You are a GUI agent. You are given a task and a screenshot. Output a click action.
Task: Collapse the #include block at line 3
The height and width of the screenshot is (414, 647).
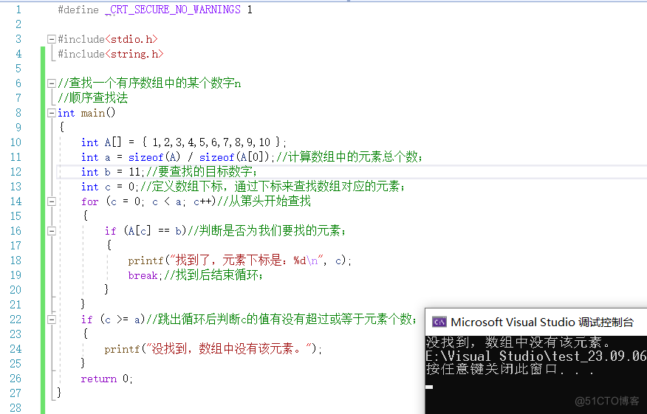click(52, 39)
